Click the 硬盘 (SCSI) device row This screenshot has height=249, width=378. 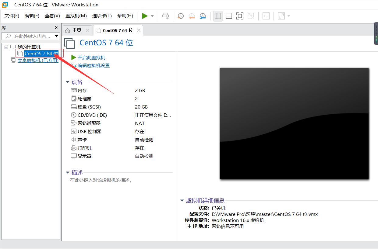tap(121, 107)
